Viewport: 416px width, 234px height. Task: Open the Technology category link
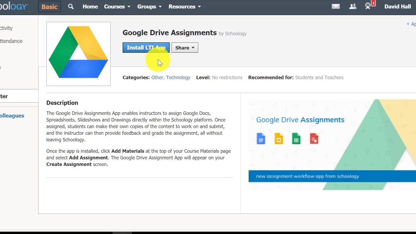[x=178, y=77]
